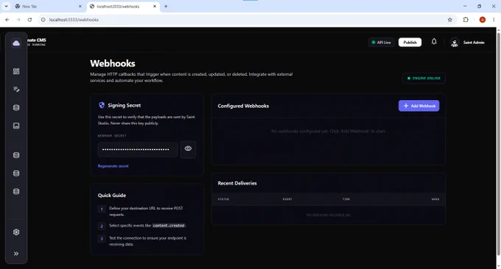501x269 pixels.
Task: Open a new browser tab with plus
Action: pos(166,7)
